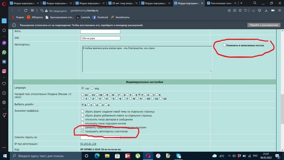Check 'отключить показ аватаров в сообщениях'
284x160 pixels.
pos(83,119)
